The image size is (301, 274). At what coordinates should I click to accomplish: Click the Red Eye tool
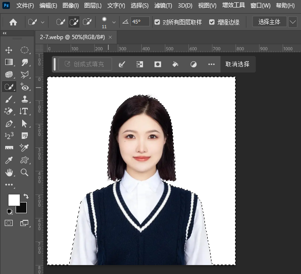pos(24,87)
